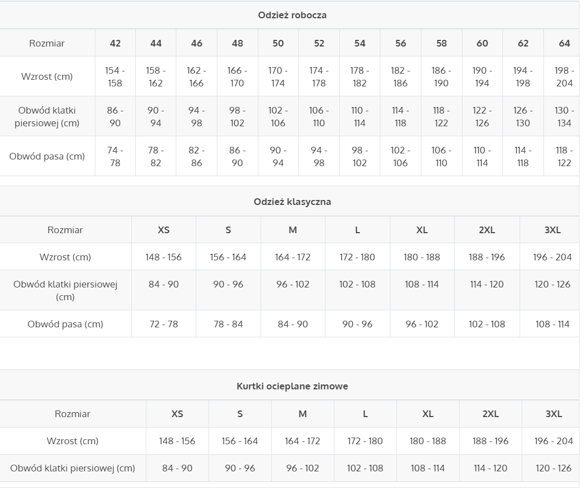Click the 130 - 134 chest cell

tap(564, 116)
